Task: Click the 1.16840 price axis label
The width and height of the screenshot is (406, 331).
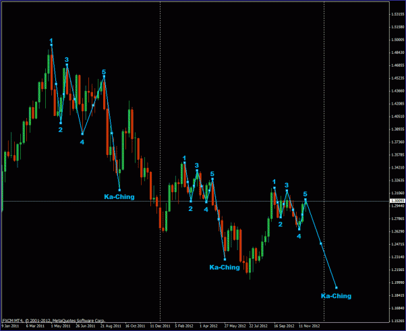Action: [398, 308]
